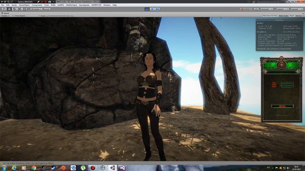Click the red record app taskbar icon
This screenshot has height=171, width=305.
93,168
